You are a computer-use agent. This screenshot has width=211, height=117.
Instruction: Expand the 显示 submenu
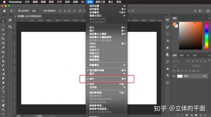tap(107, 74)
